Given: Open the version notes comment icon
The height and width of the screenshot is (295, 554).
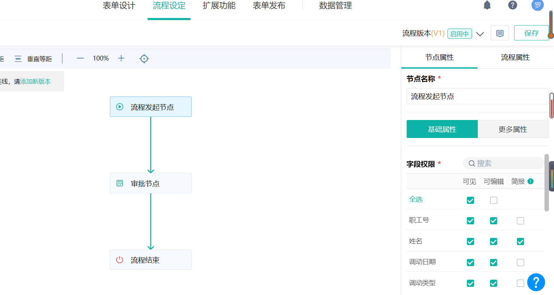Looking at the screenshot, I should [500, 33].
